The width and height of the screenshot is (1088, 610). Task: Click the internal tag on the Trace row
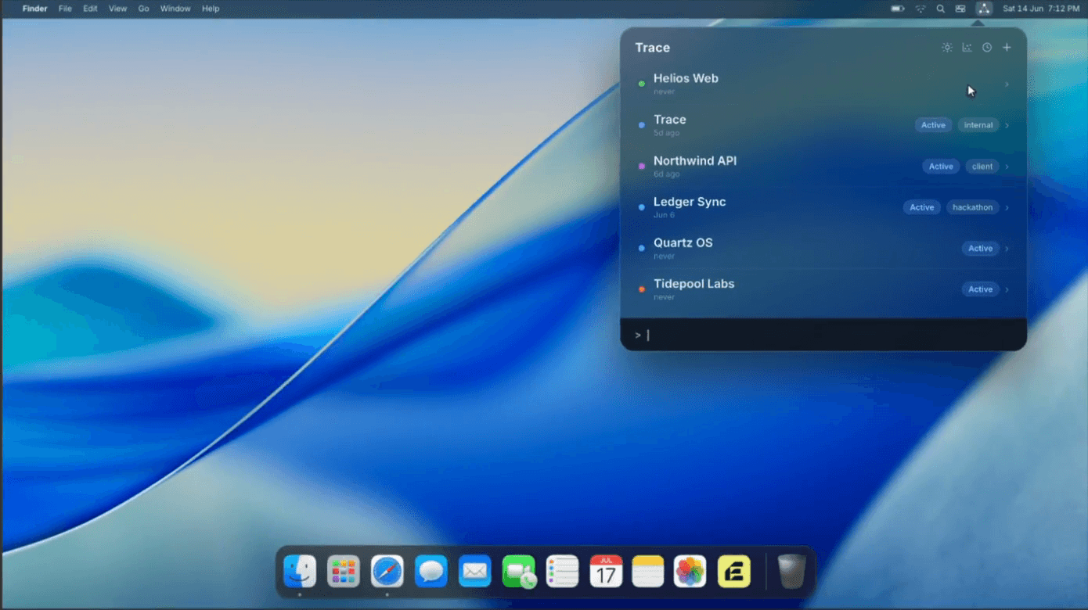pos(978,125)
